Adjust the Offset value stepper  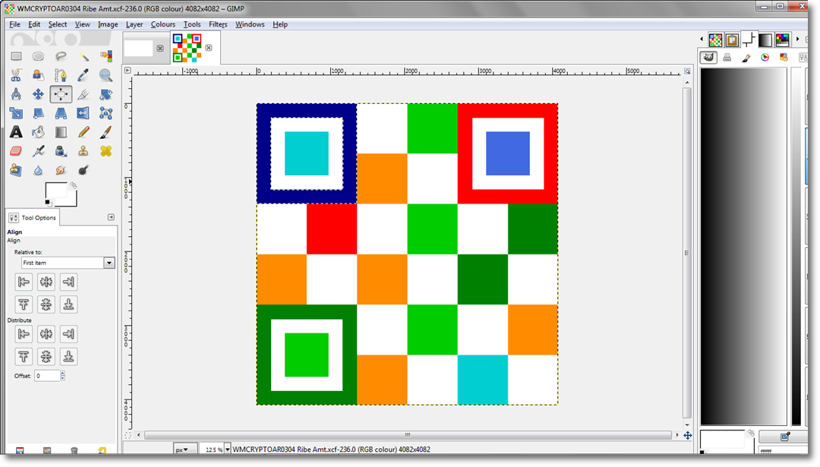(x=63, y=375)
